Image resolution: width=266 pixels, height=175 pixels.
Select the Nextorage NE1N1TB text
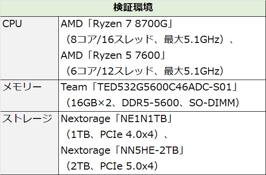117,118
